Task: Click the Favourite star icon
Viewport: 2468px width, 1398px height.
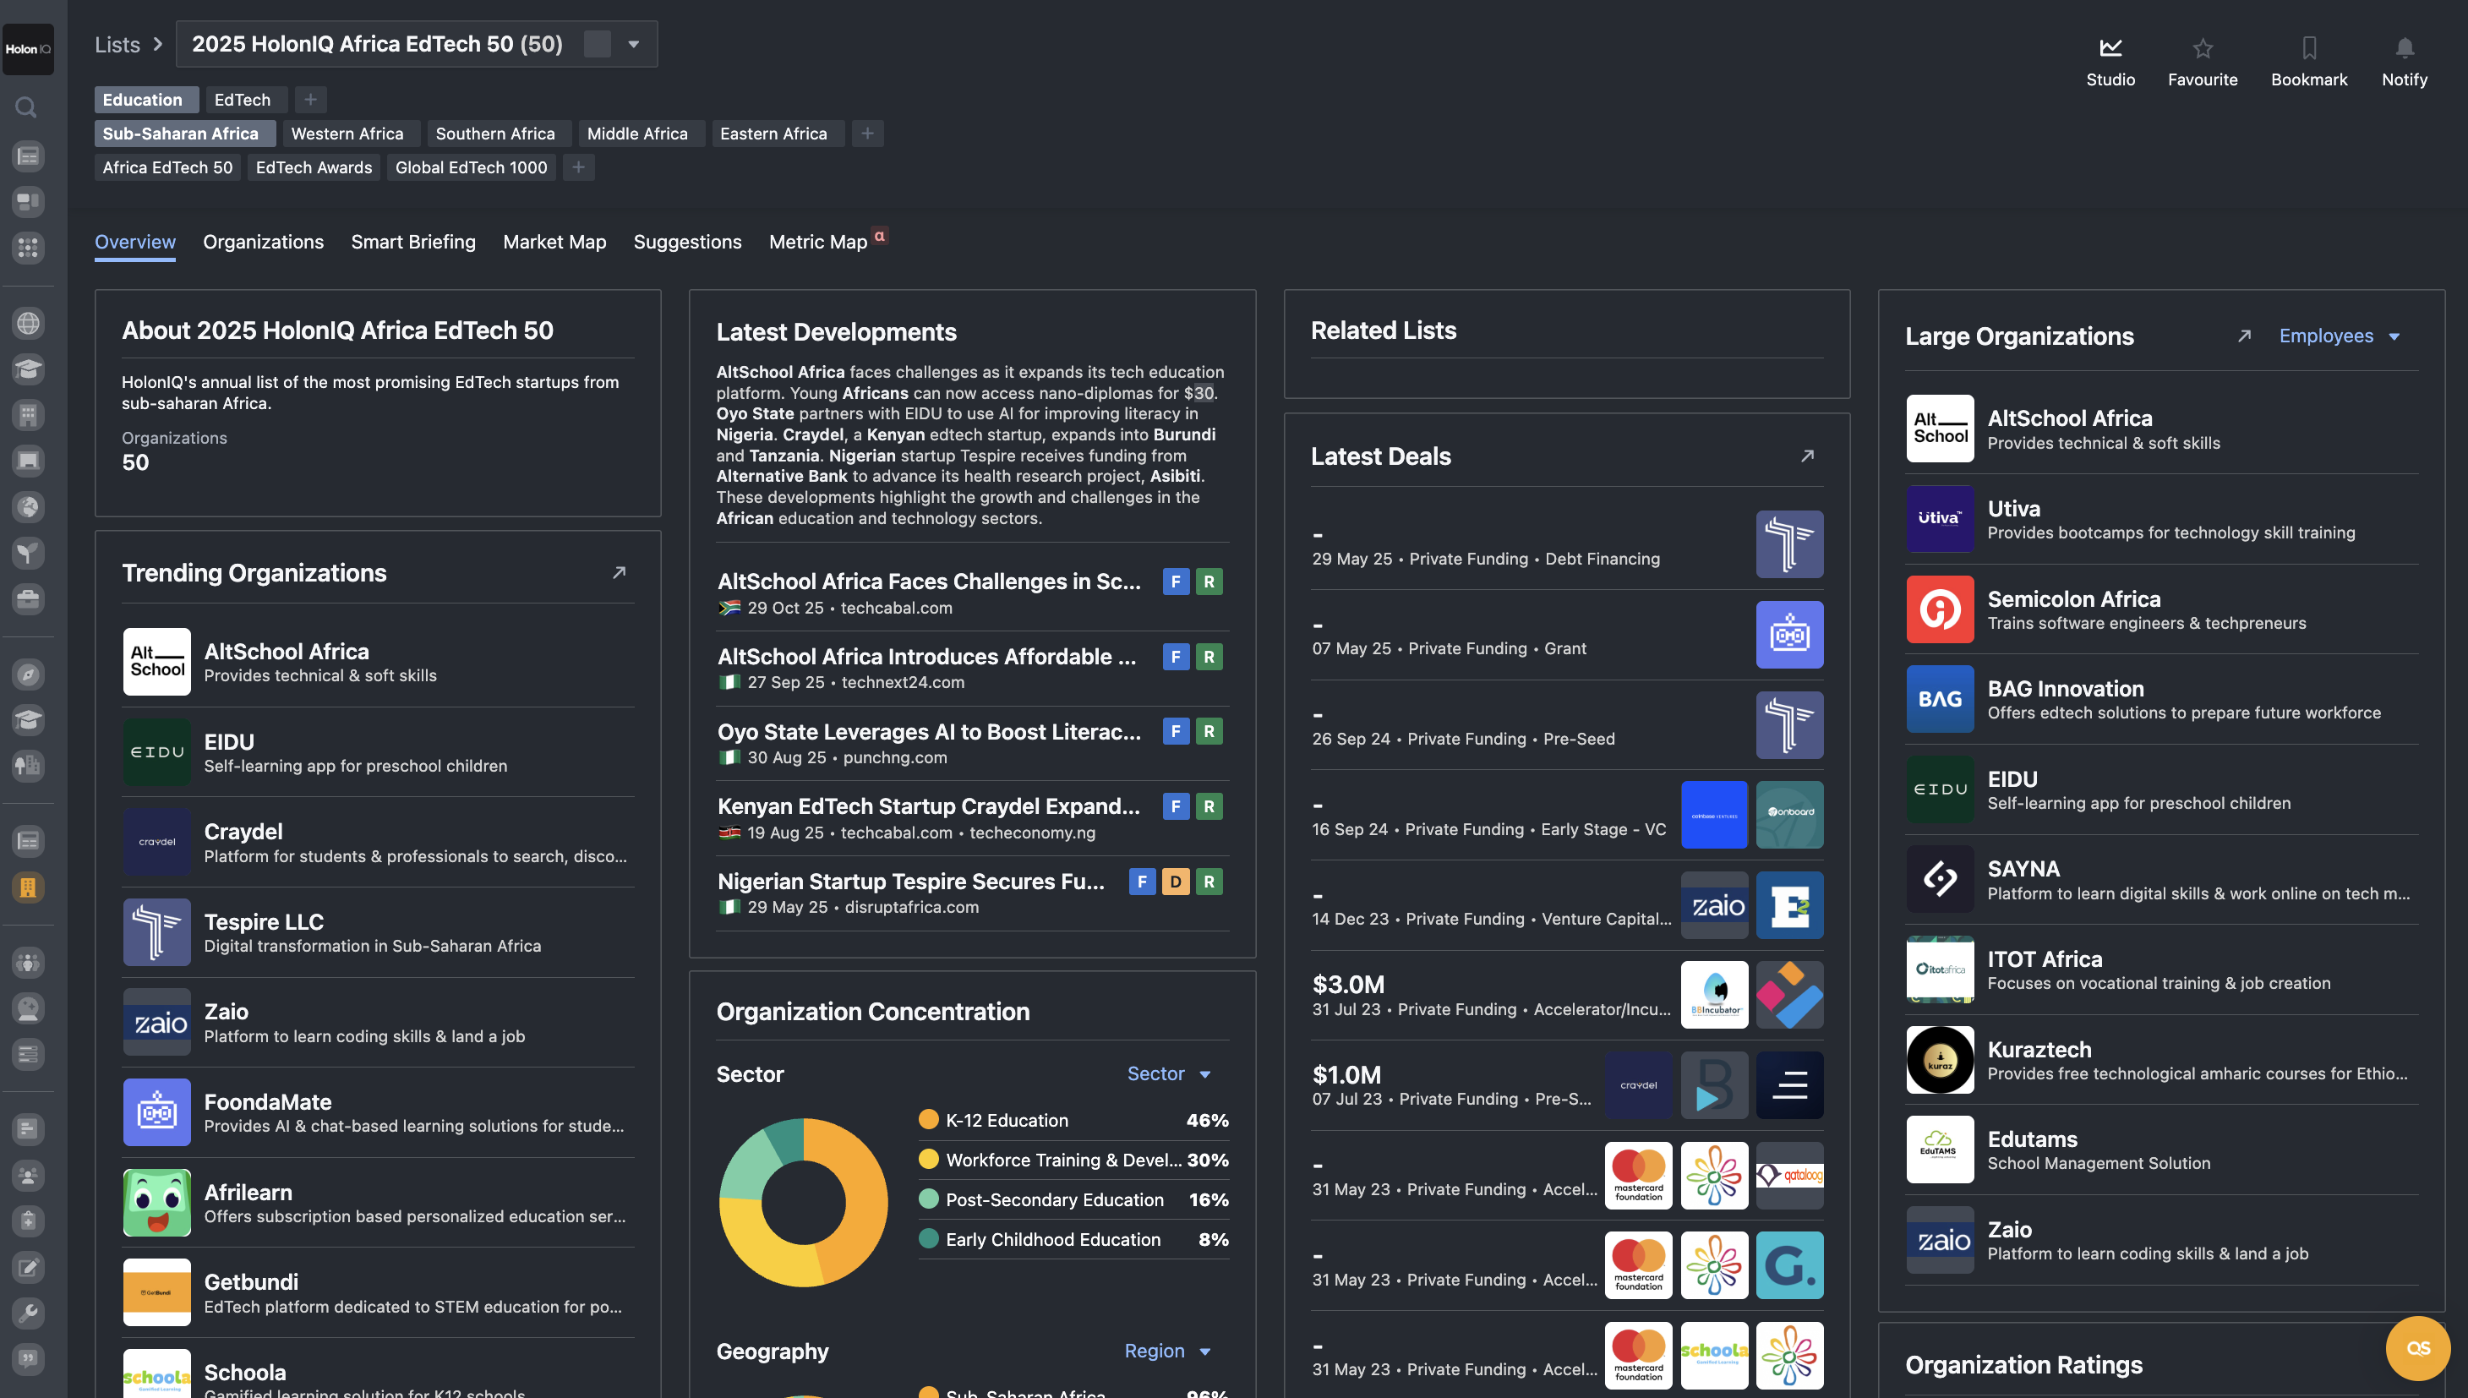Action: [2202, 48]
